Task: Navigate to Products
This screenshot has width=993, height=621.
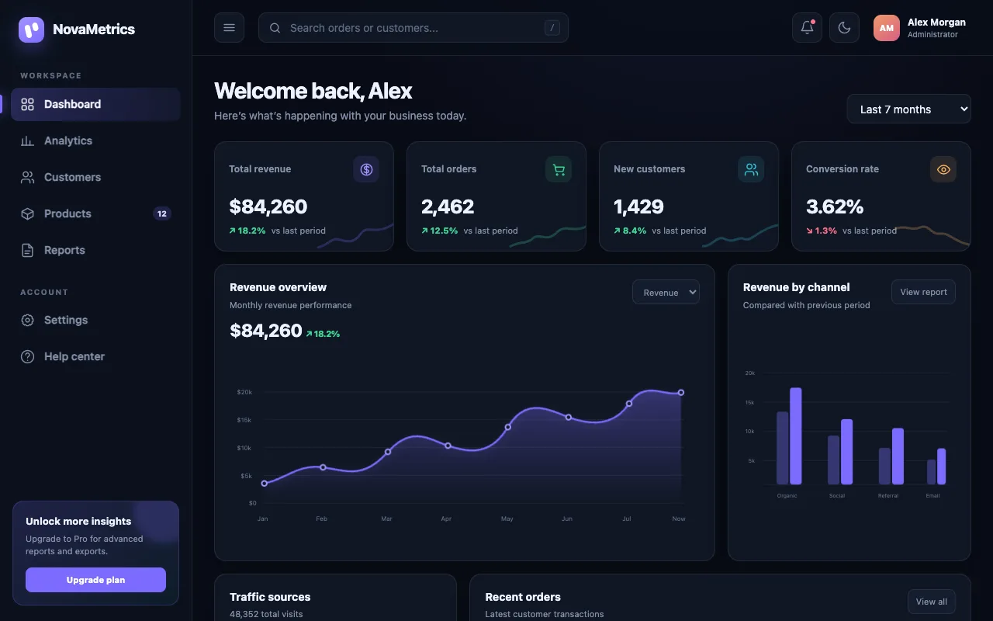Action: click(95, 213)
